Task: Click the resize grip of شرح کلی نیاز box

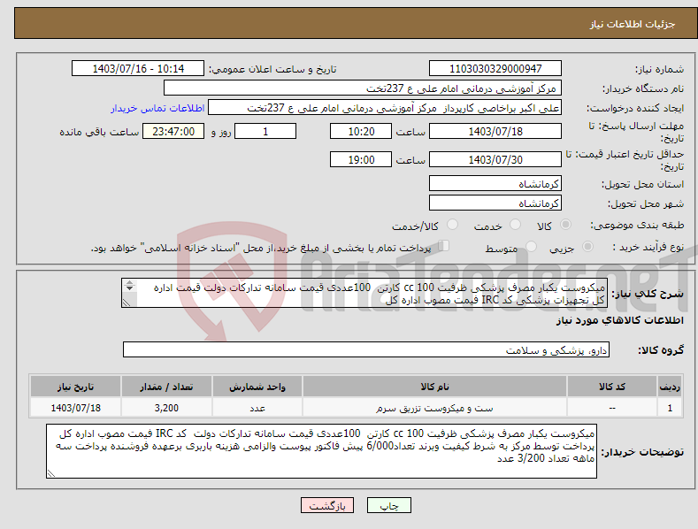Action: pyautogui.click(x=127, y=303)
